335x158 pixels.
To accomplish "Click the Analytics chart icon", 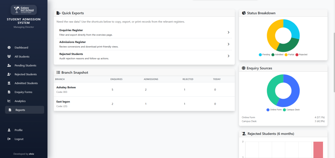I will coord(9,101).
